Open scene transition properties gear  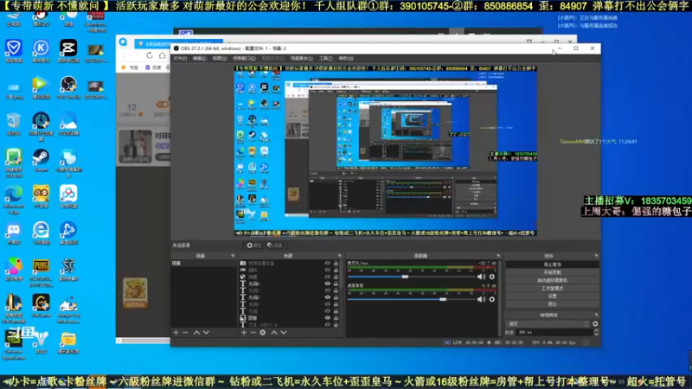[x=595, y=323]
